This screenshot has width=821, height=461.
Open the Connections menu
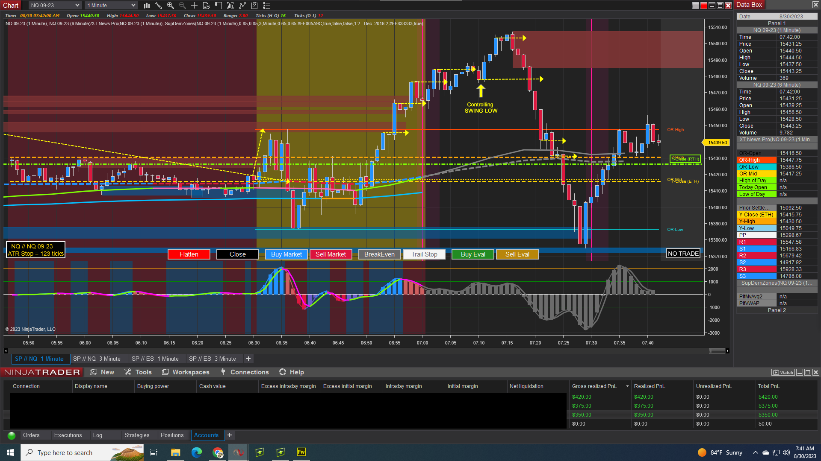point(245,372)
